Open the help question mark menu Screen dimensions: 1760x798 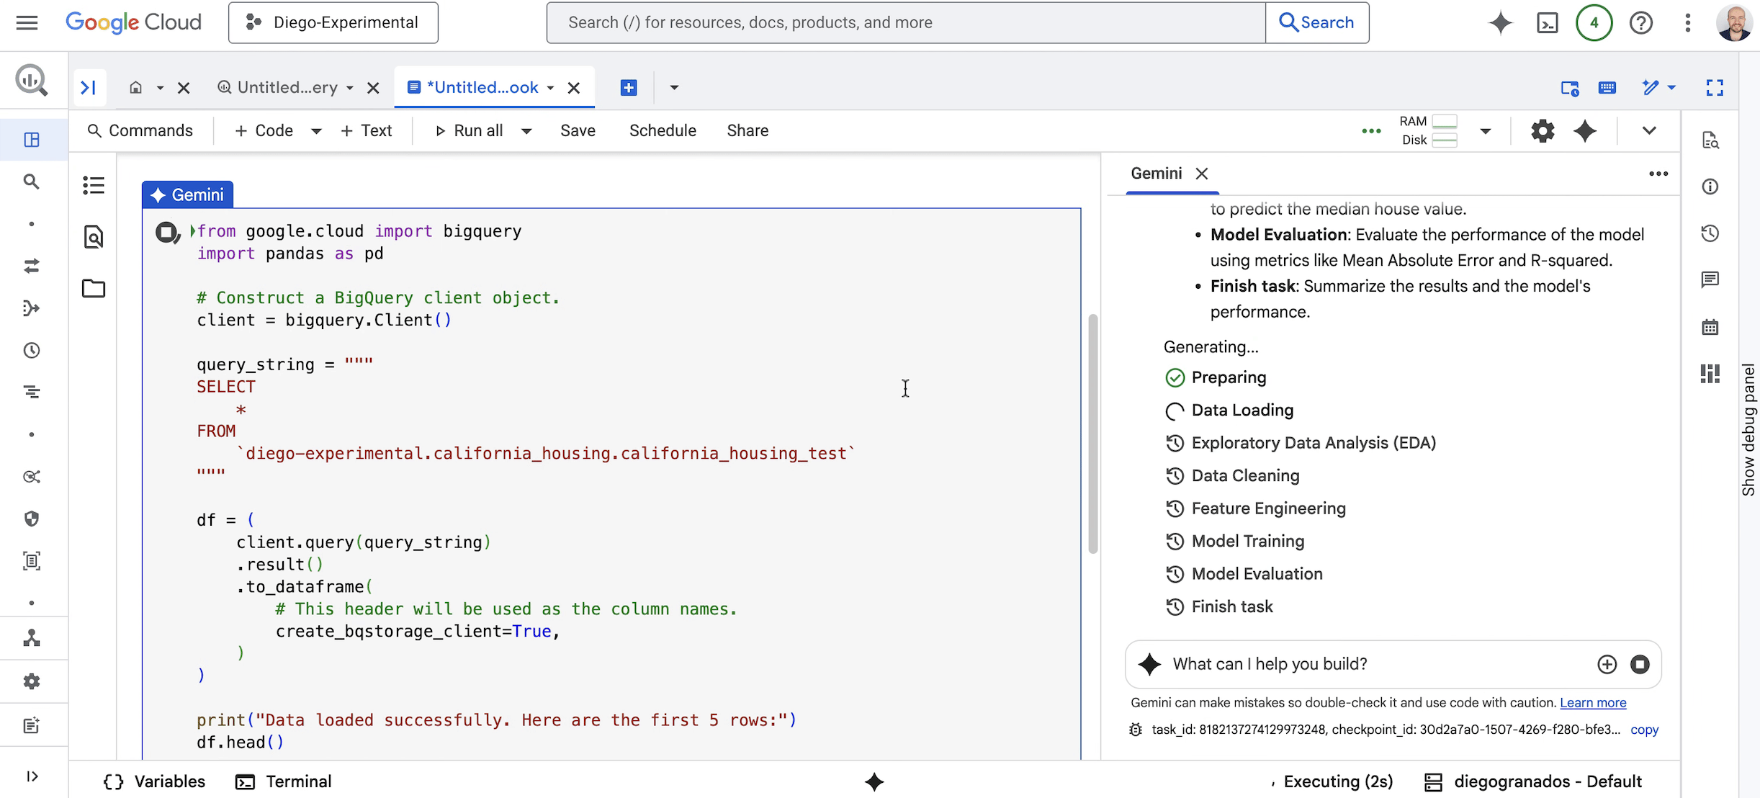pos(1640,23)
